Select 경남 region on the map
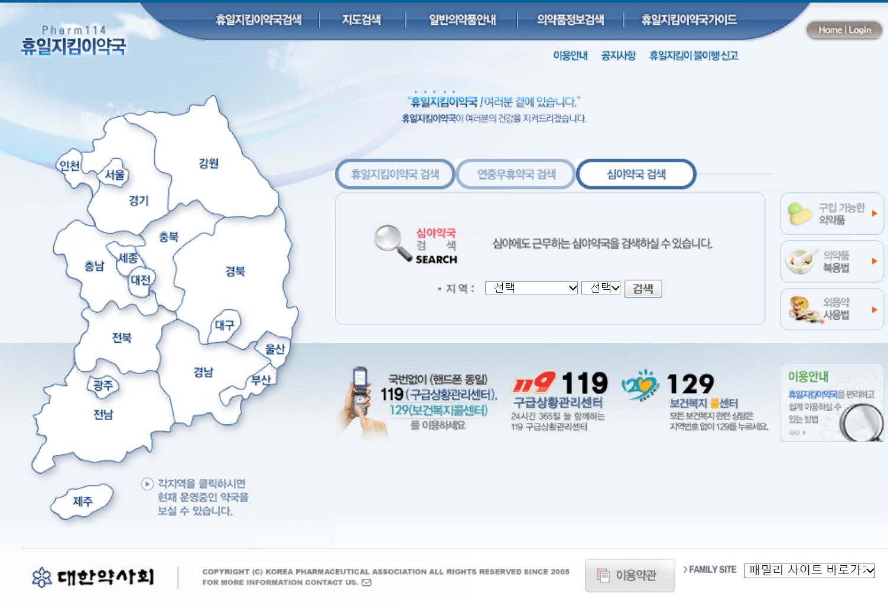Screen dimensions: 888x603 click(x=203, y=372)
